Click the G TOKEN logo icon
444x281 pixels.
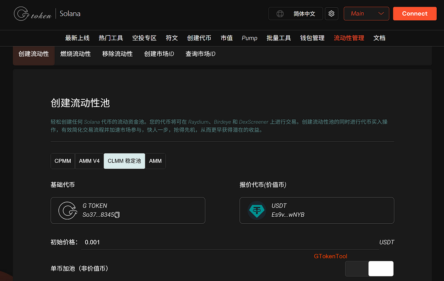tap(68, 211)
